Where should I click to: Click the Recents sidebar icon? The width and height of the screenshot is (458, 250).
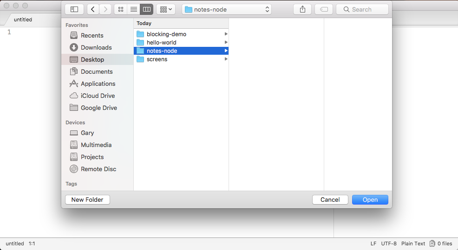point(74,35)
